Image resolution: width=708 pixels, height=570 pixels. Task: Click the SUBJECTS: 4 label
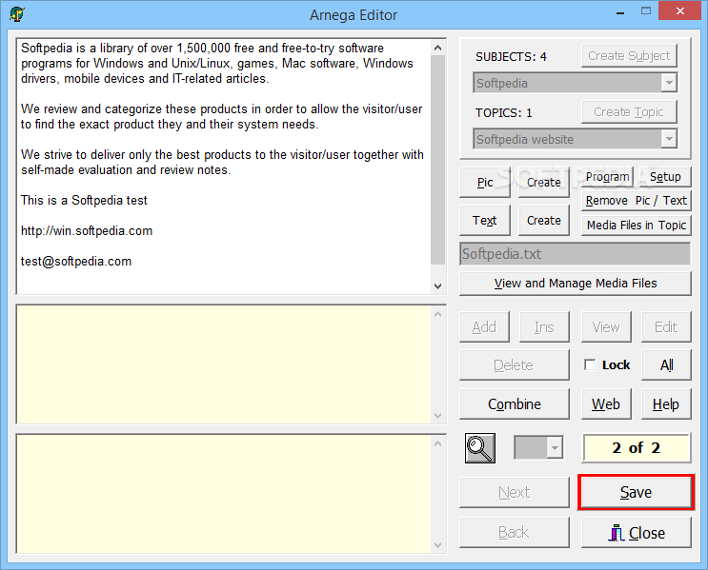tap(511, 57)
